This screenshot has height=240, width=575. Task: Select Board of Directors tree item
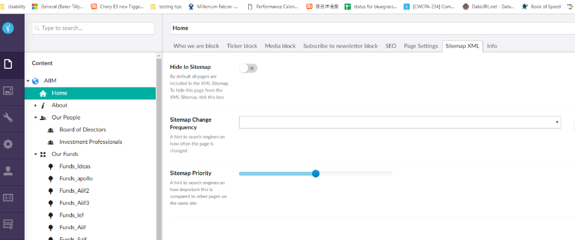pyautogui.click(x=83, y=130)
